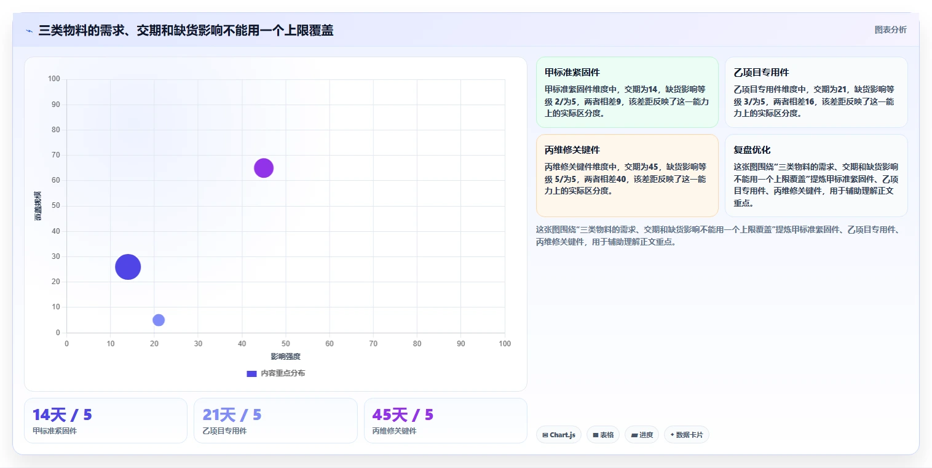Viewport: 932px width, 468px height.
Task: Click the 70 tick on y-axis
Action: [56, 155]
